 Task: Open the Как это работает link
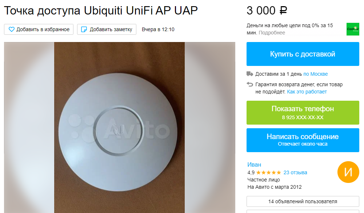(307, 92)
